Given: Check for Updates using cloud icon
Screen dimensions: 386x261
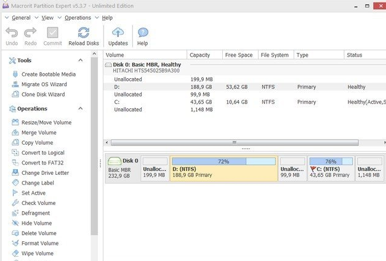Looking at the screenshot, I should click(118, 33).
